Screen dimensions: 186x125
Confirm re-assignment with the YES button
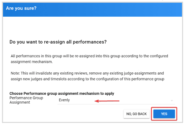click(x=164, y=114)
